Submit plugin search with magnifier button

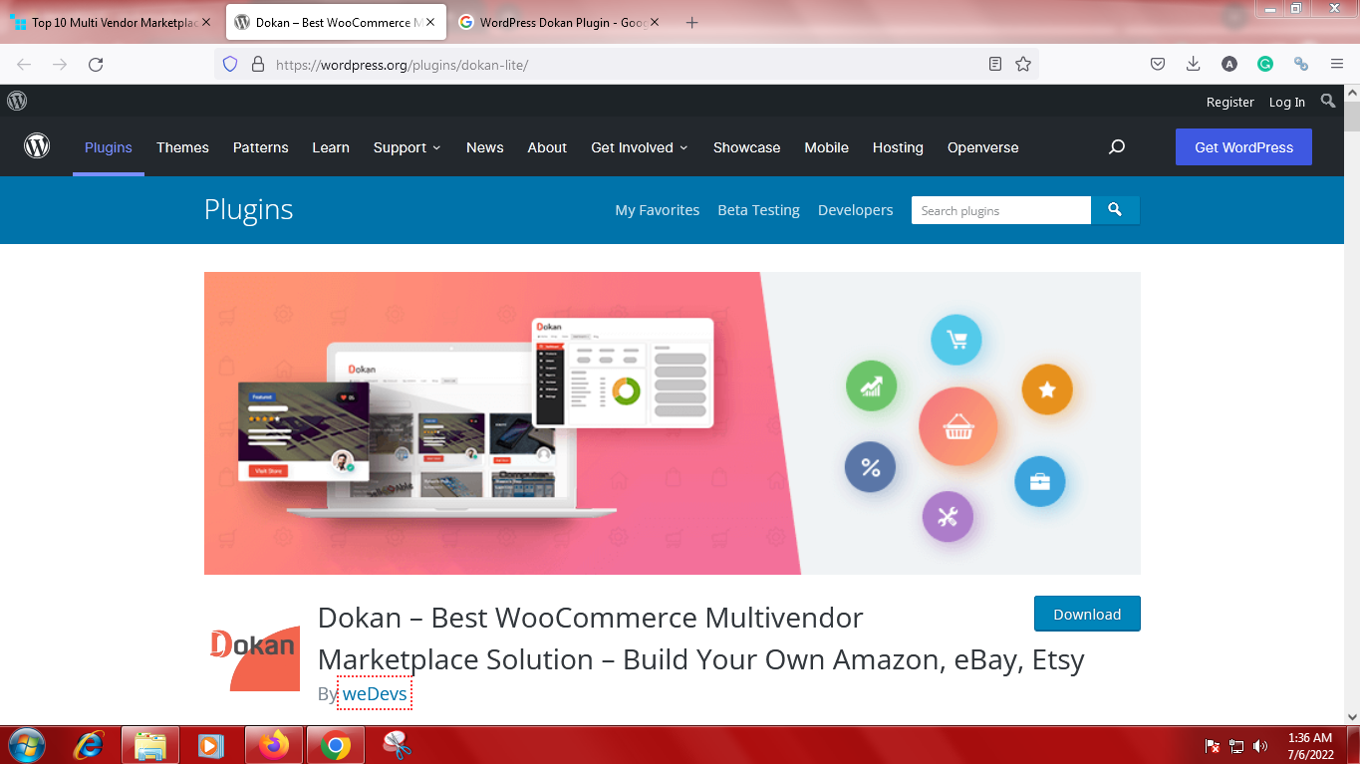pos(1115,210)
